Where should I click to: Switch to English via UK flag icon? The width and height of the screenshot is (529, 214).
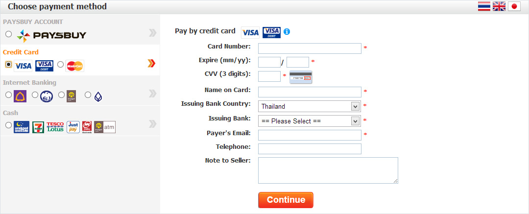tap(499, 6)
